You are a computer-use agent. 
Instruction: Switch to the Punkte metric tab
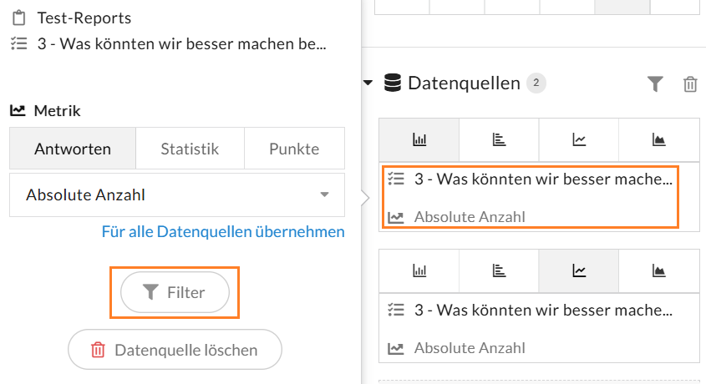point(294,149)
